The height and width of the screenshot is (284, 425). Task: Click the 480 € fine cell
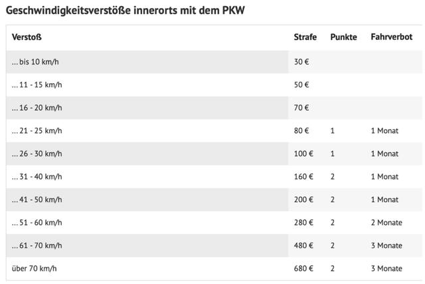pos(303,245)
